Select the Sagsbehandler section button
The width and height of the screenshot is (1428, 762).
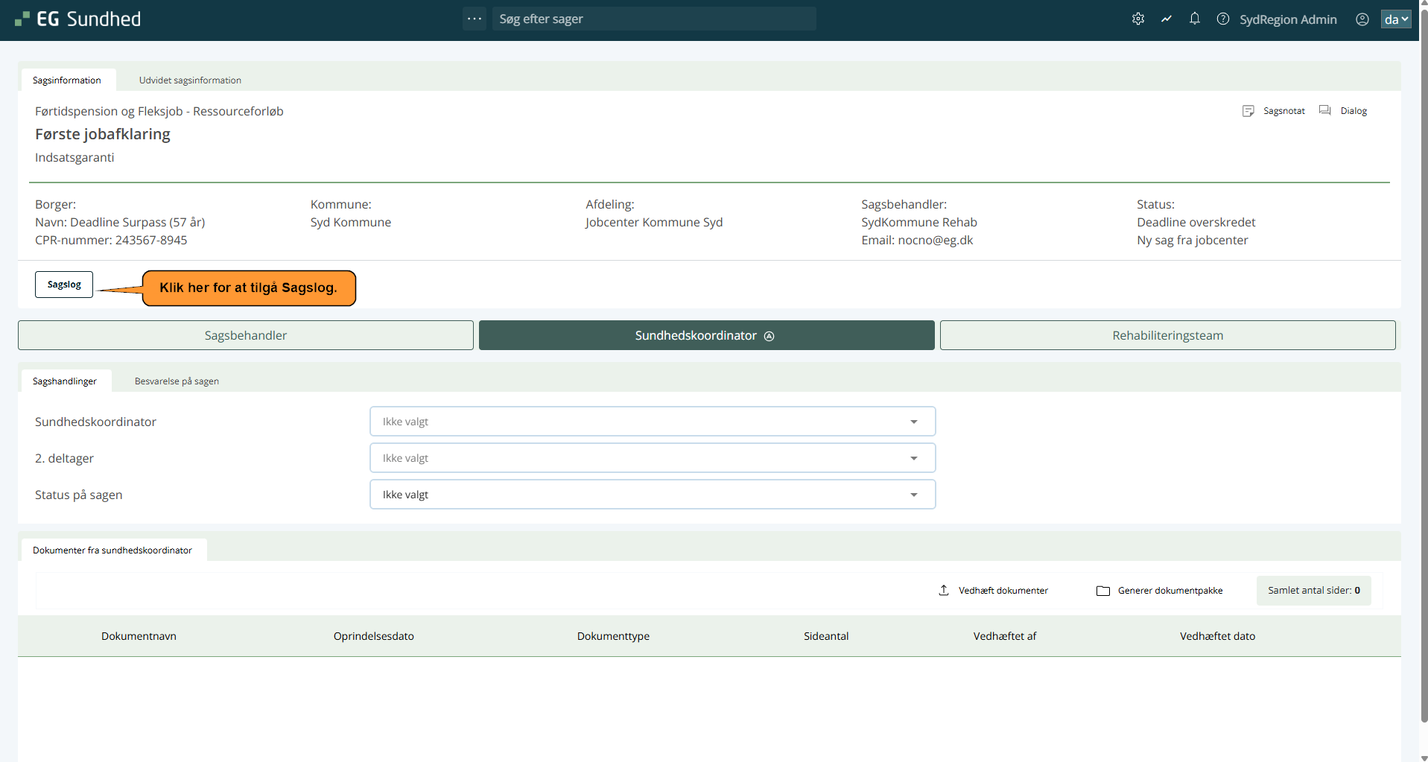(x=246, y=335)
